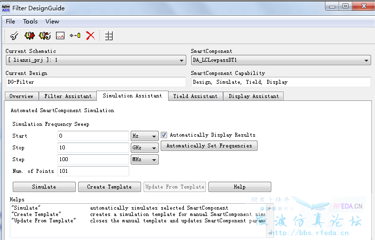Select the Simulation Assistant tab
Viewport: 375px width, 240px height.
tap(132, 96)
